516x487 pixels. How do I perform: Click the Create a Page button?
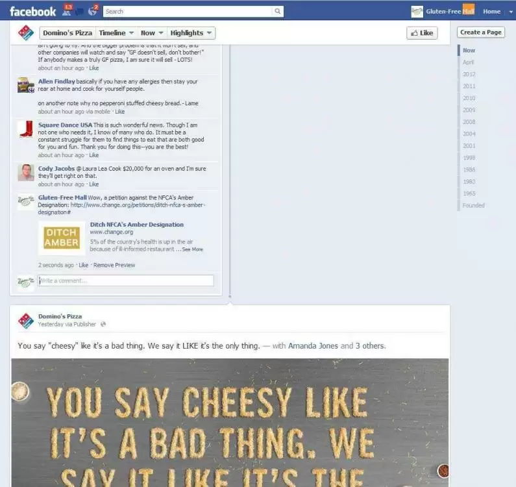click(481, 32)
